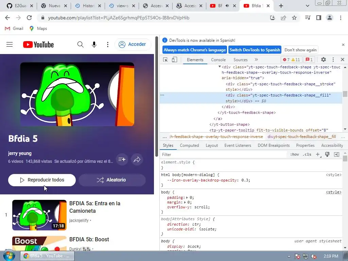
Task: Open tab search dropdown arrow
Action: pos(307,6)
